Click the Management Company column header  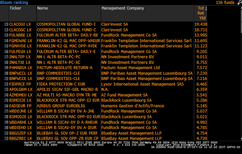coord(123,8)
